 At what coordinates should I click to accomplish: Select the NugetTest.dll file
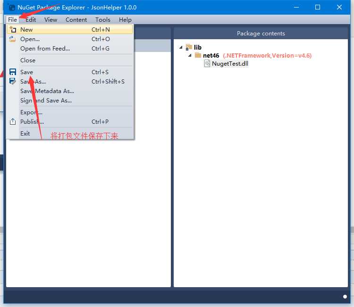pyautogui.click(x=230, y=64)
